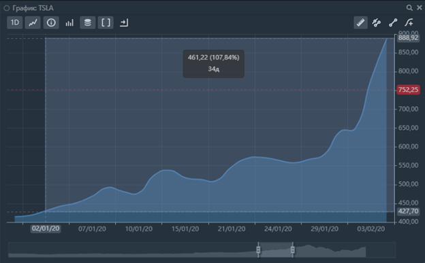Click the selected window in the navigator overview
This screenshot has height=263, width=425.
click(275, 249)
